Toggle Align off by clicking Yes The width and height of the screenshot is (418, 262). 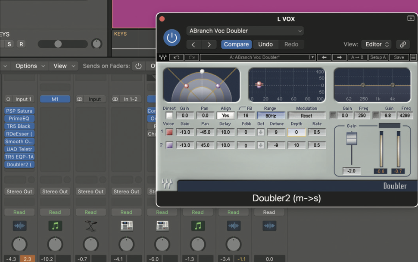tap(226, 115)
